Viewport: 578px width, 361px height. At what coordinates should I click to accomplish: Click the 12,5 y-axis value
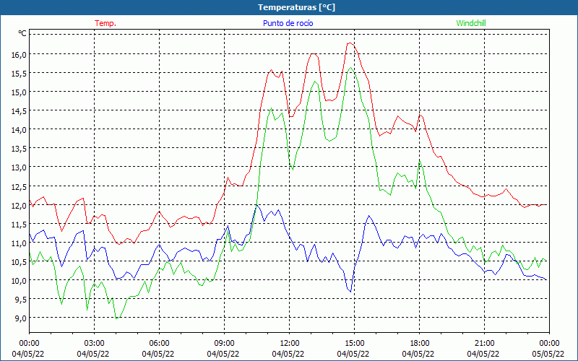19,187
